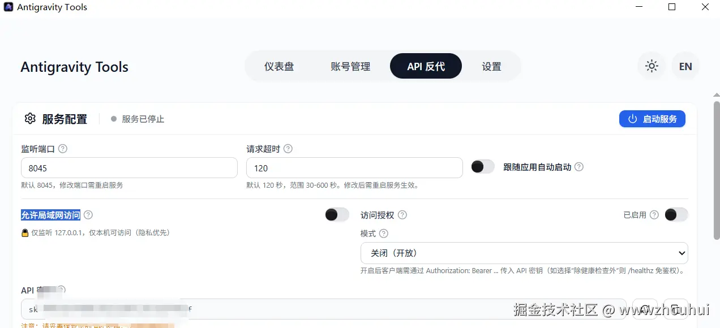Click the API key input field
The width and height of the screenshot is (720, 328).
324,309
